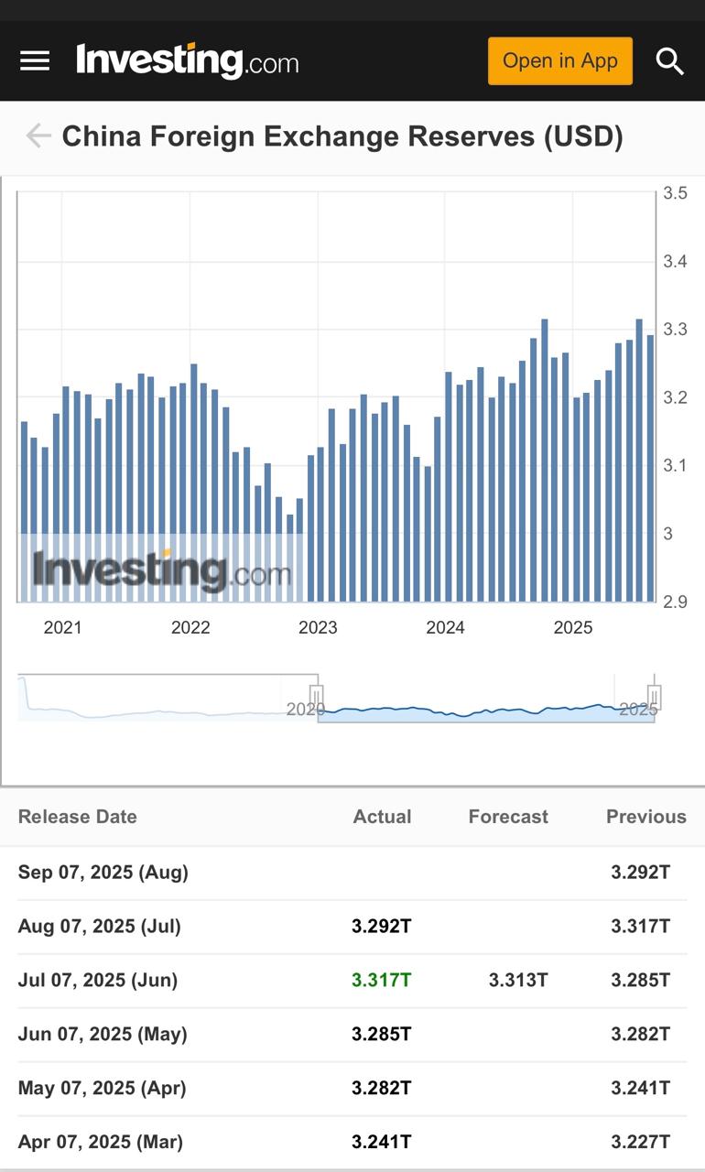Image resolution: width=705 pixels, height=1172 pixels.
Task: Click the Previous column header
Action: [x=646, y=817]
